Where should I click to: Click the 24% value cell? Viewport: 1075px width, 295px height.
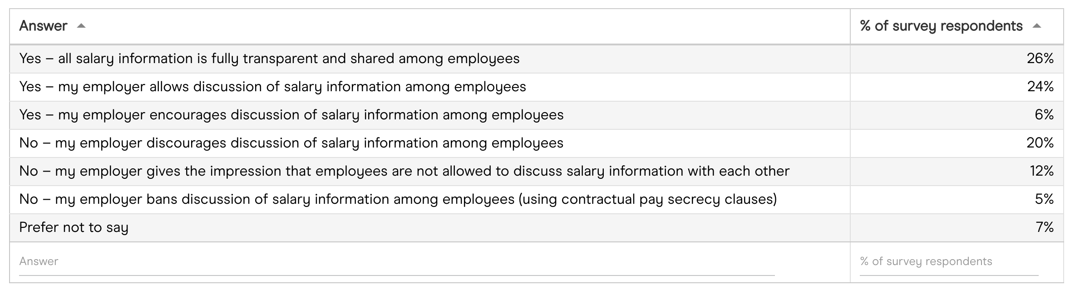[x=1040, y=87]
